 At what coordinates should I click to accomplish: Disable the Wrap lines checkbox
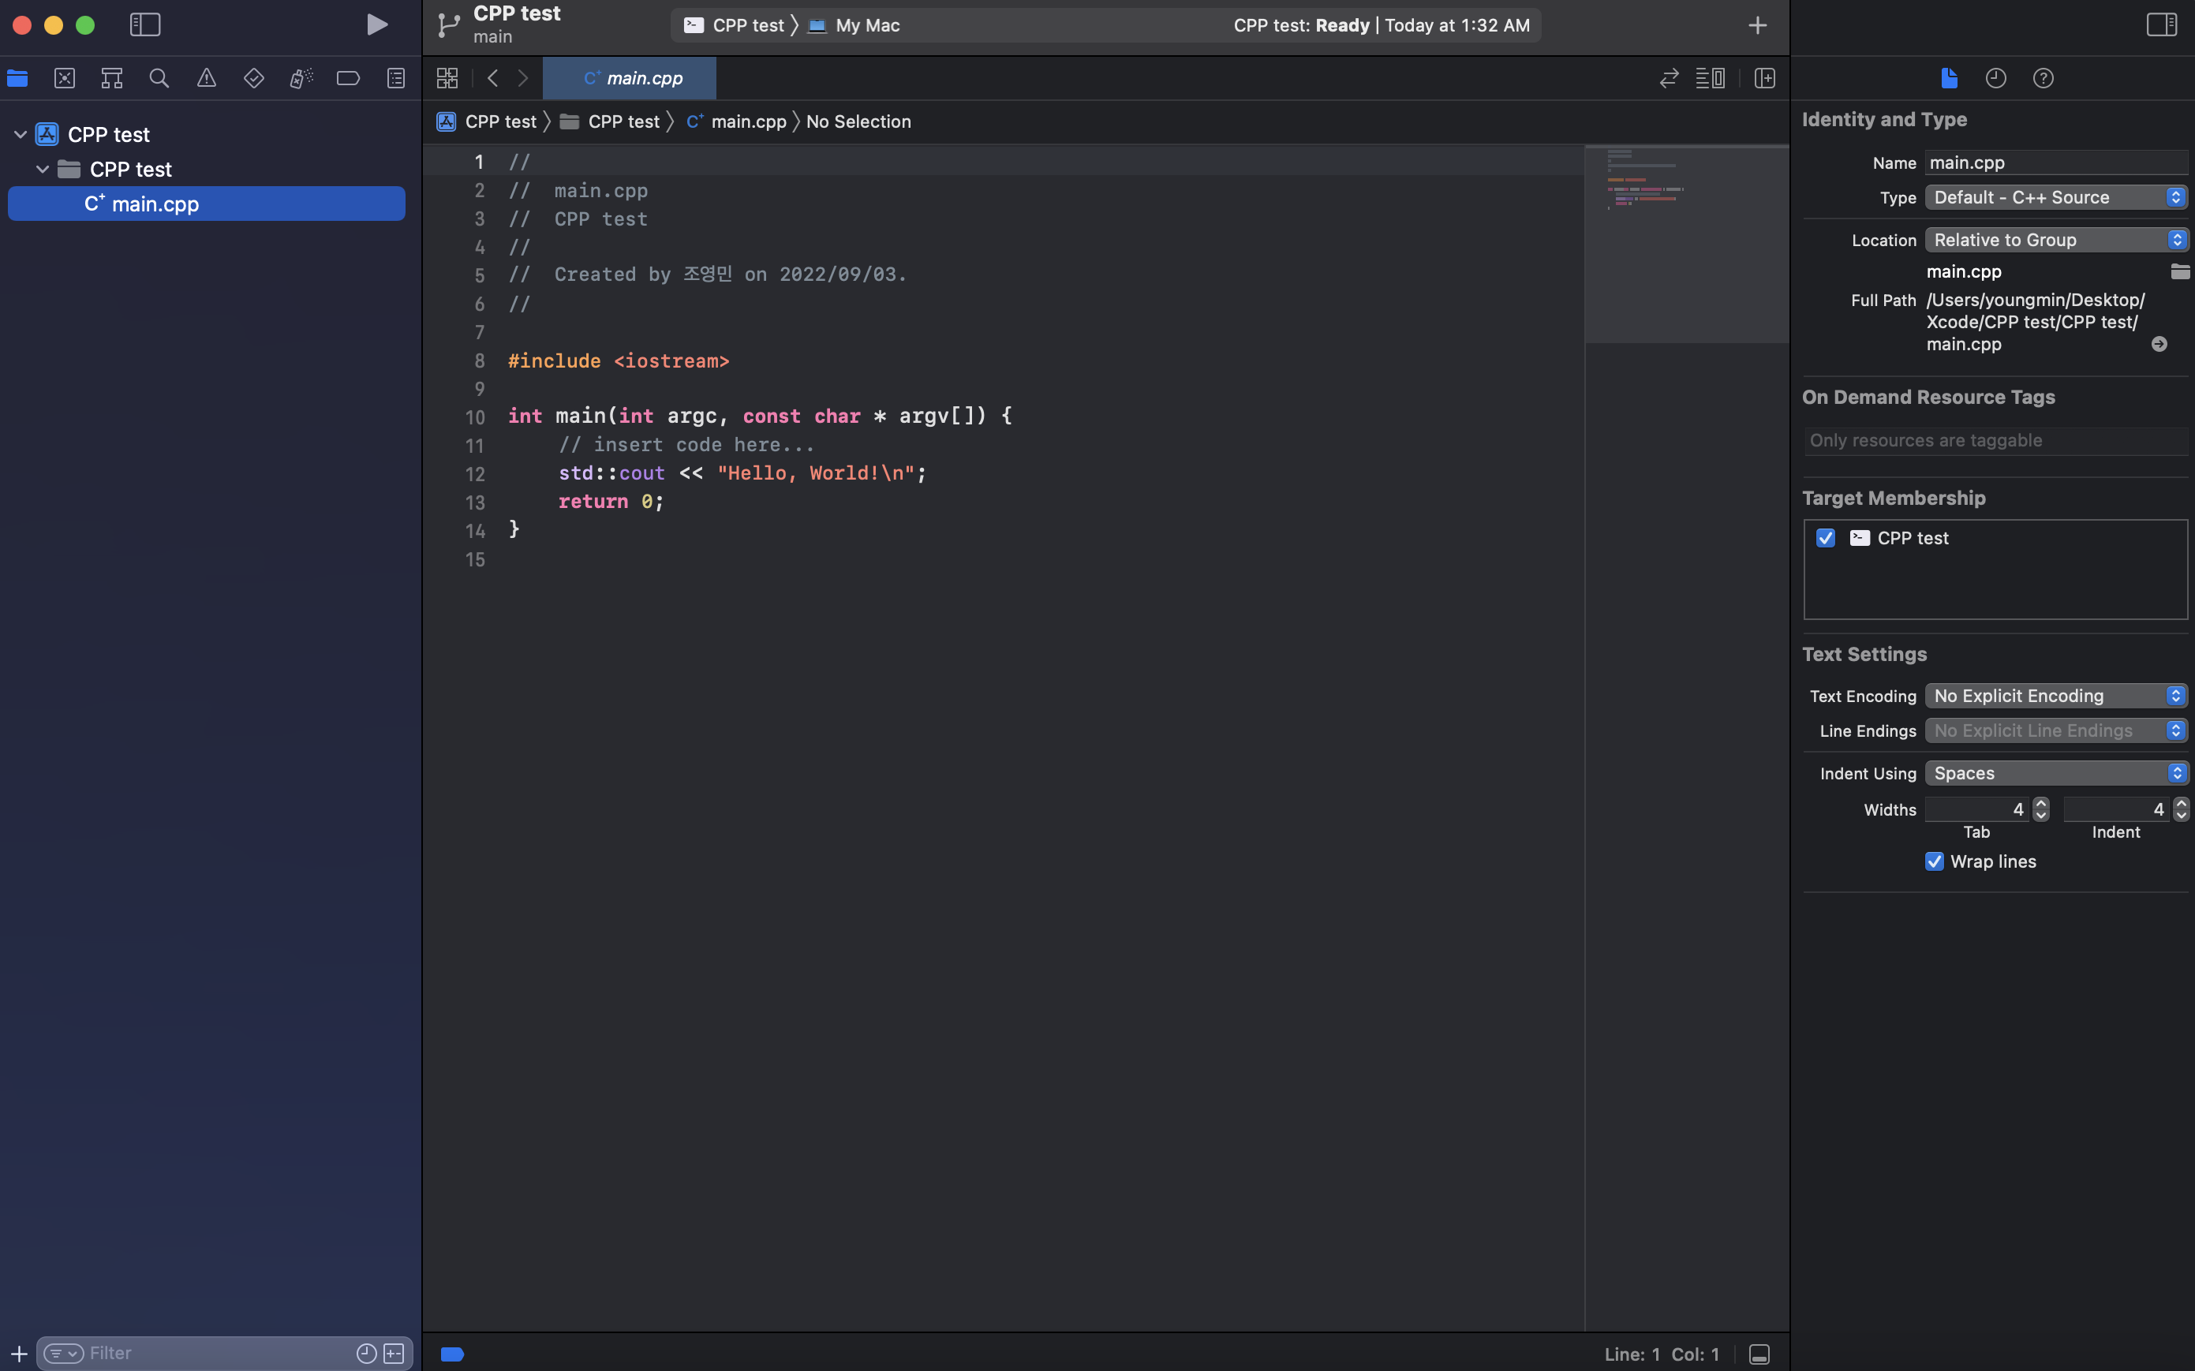1934,861
